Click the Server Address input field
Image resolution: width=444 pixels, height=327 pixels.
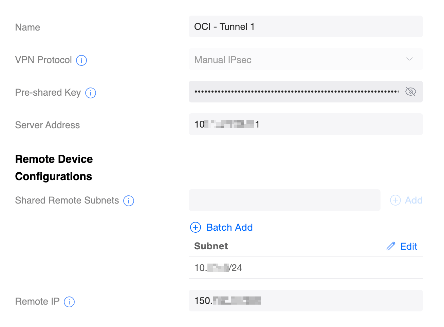pyautogui.click(x=306, y=124)
